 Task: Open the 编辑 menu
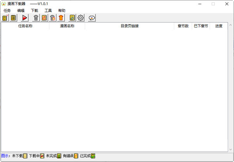point(21,10)
